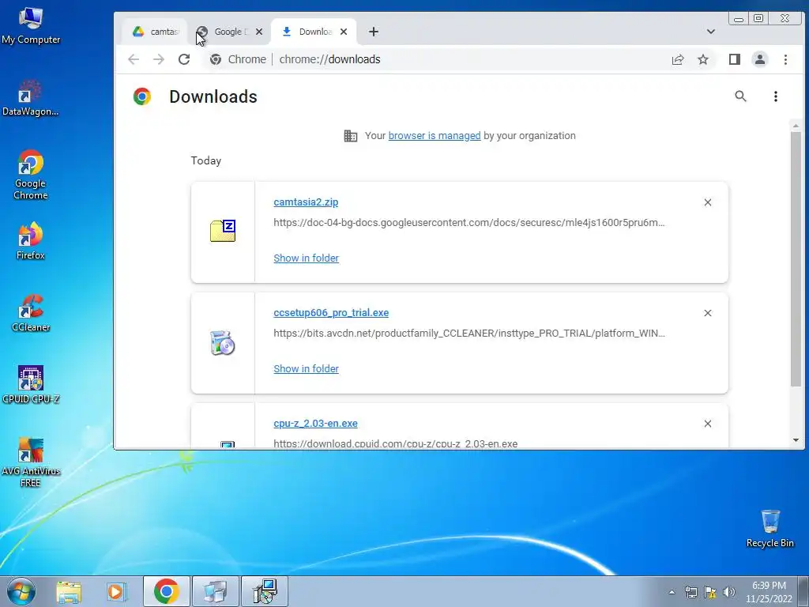Remove ccsetup606_pro_trial.exe from list
Viewport: 809px width, 607px height.
[708, 313]
